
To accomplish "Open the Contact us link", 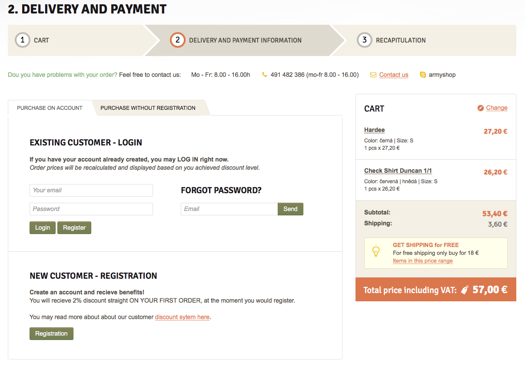I will click(393, 75).
